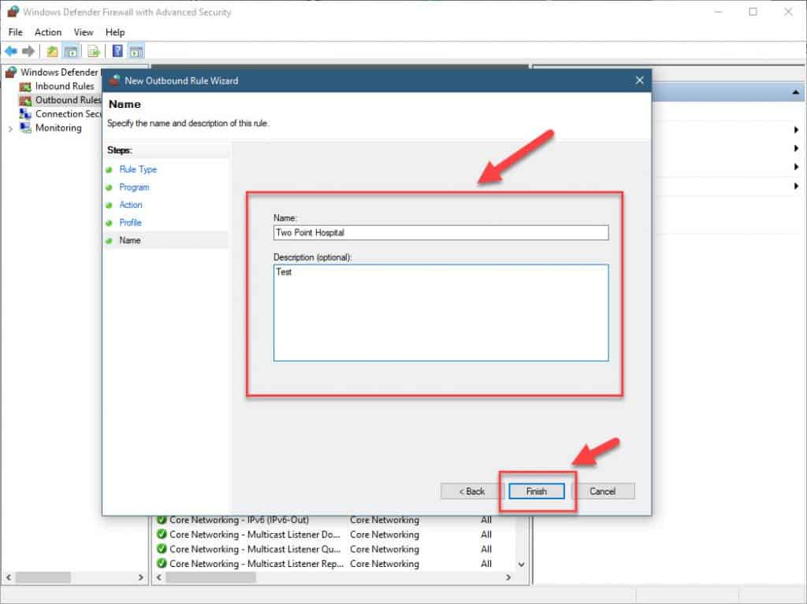Toggle the Show/Hide Console Tree toolbar icon
This screenshot has width=807, height=604.
(x=70, y=51)
